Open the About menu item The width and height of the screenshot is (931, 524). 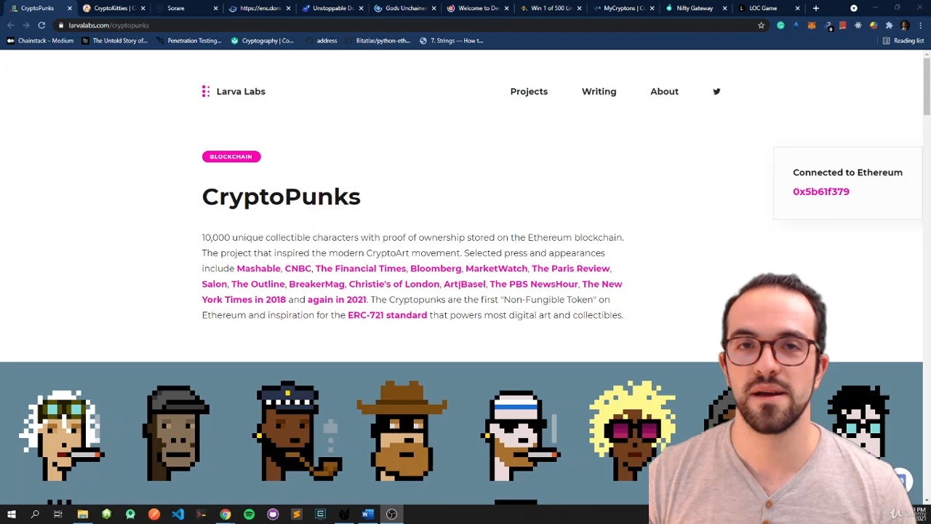[x=664, y=92]
